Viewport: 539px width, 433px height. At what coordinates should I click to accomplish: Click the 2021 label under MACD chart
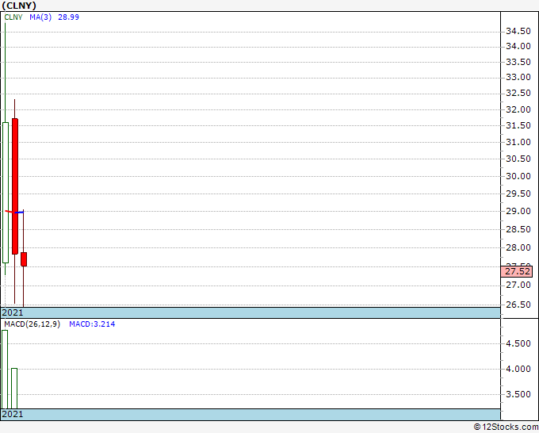(13, 414)
